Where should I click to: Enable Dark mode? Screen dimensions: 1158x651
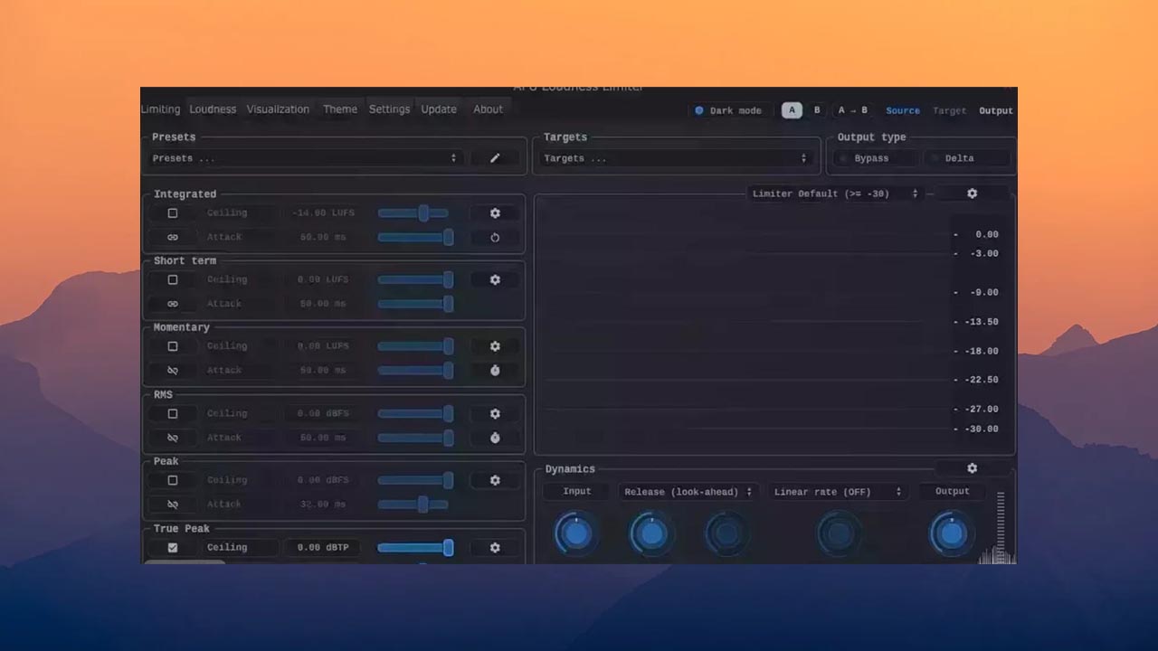pos(698,109)
